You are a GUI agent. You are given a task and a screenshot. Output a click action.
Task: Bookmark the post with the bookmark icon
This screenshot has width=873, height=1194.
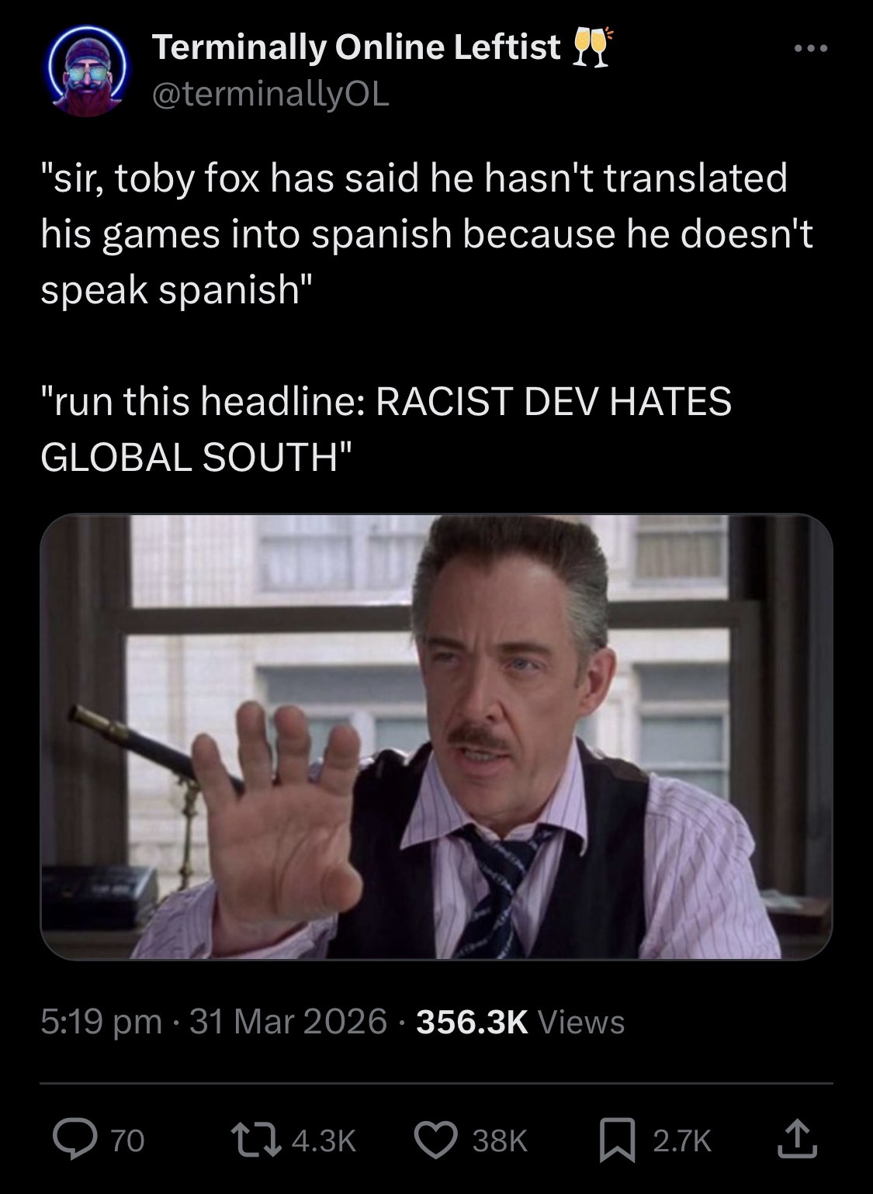(x=618, y=1140)
